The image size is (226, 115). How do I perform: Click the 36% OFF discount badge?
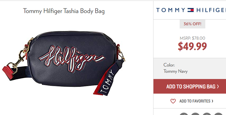click(x=192, y=24)
